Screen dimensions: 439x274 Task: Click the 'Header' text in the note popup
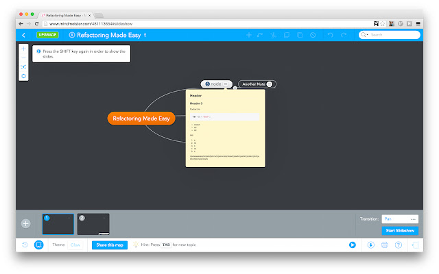click(195, 96)
